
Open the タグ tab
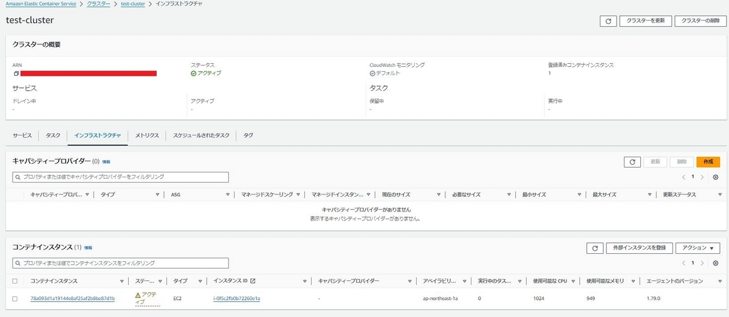pos(248,135)
